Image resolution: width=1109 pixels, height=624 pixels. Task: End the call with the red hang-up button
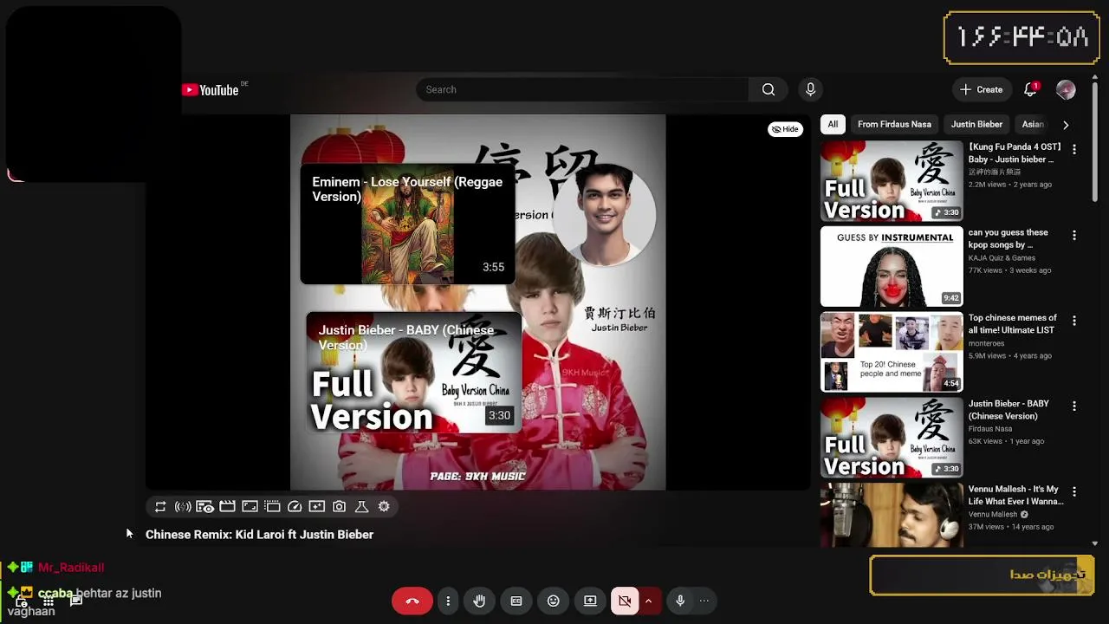[x=412, y=601]
